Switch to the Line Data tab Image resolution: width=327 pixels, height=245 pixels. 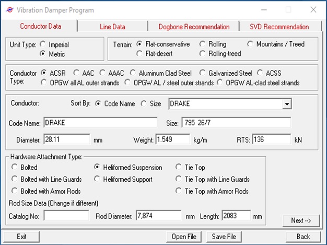pyautogui.click(x=112, y=27)
